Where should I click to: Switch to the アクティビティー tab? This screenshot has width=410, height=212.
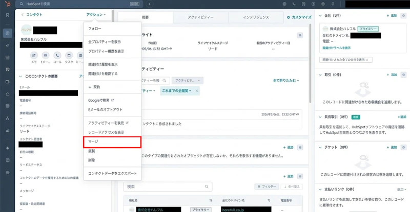coord(200,17)
